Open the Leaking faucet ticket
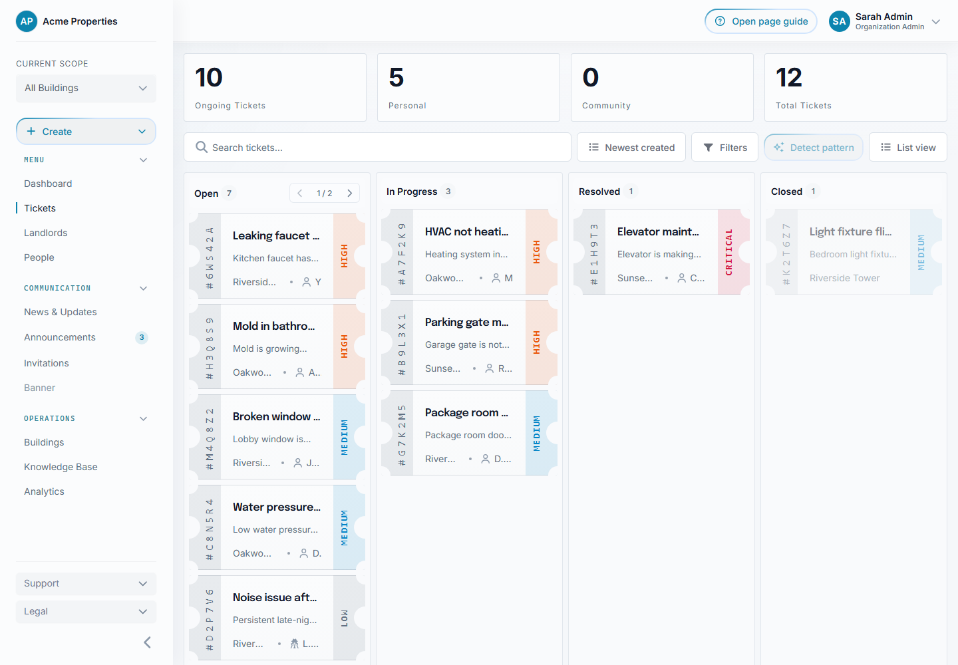The width and height of the screenshot is (958, 665). 277,256
